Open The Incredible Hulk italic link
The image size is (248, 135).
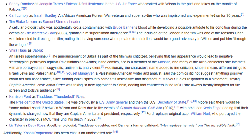click(x=40, y=33)
